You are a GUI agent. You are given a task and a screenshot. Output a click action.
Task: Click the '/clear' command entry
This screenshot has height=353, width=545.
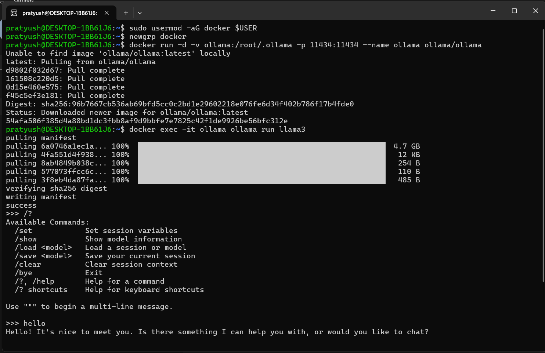tap(28, 265)
